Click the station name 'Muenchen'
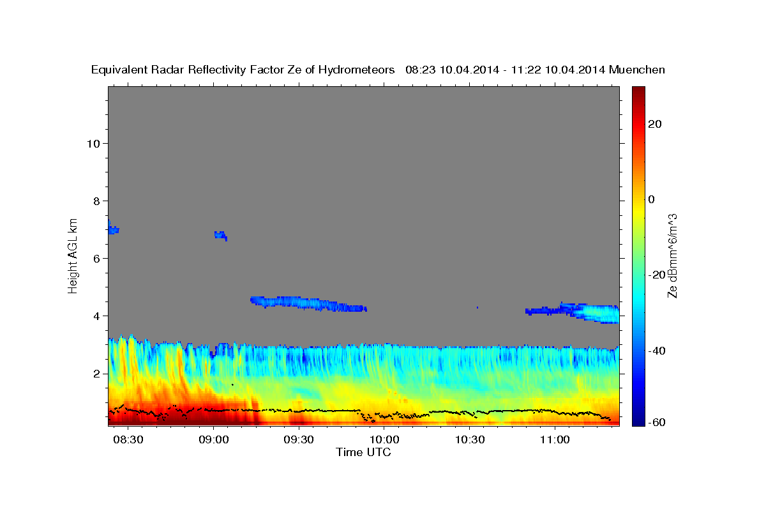Image resolution: width=766 pixels, height=511 pixels. pyautogui.click(x=638, y=70)
